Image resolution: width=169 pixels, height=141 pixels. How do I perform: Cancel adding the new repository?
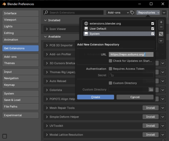tap(135, 97)
